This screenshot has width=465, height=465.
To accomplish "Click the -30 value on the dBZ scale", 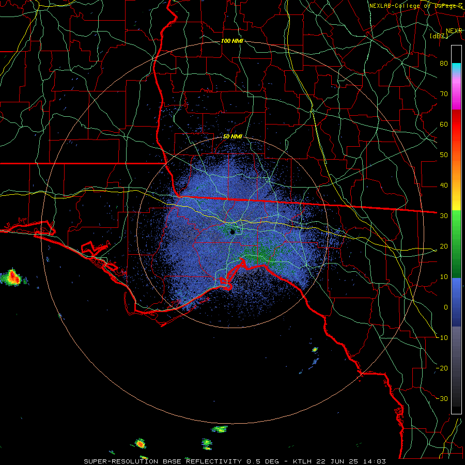I will pos(442,399).
